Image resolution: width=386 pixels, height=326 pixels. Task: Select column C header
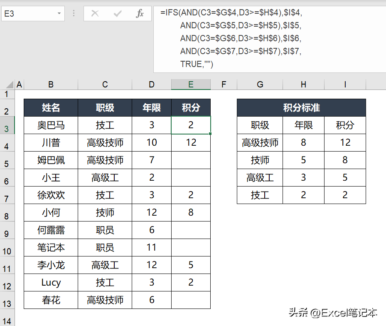pos(105,85)
